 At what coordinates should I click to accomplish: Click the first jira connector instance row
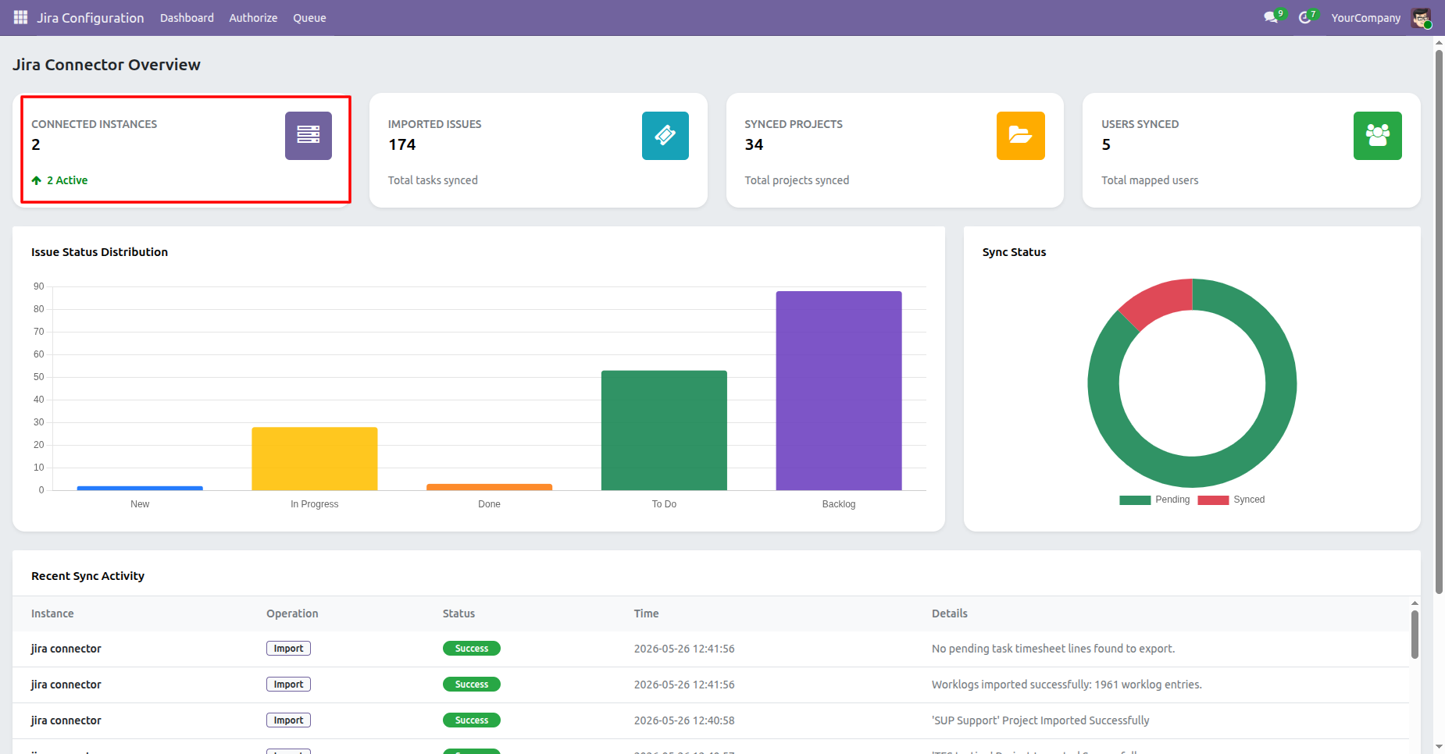click(x=711, y=649)
